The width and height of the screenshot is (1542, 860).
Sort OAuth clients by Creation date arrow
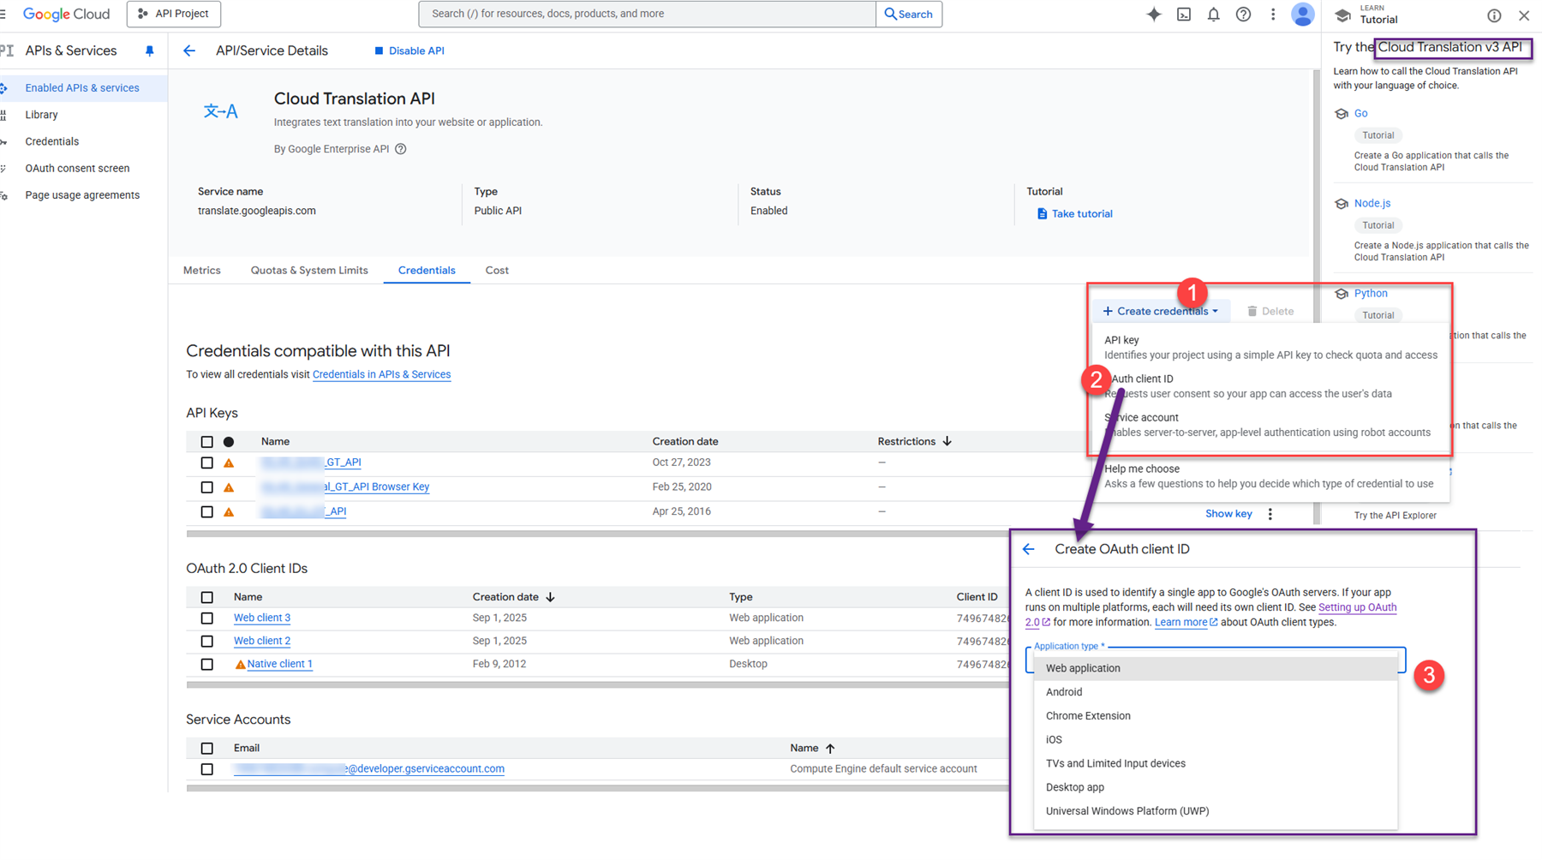click(551, 597)
